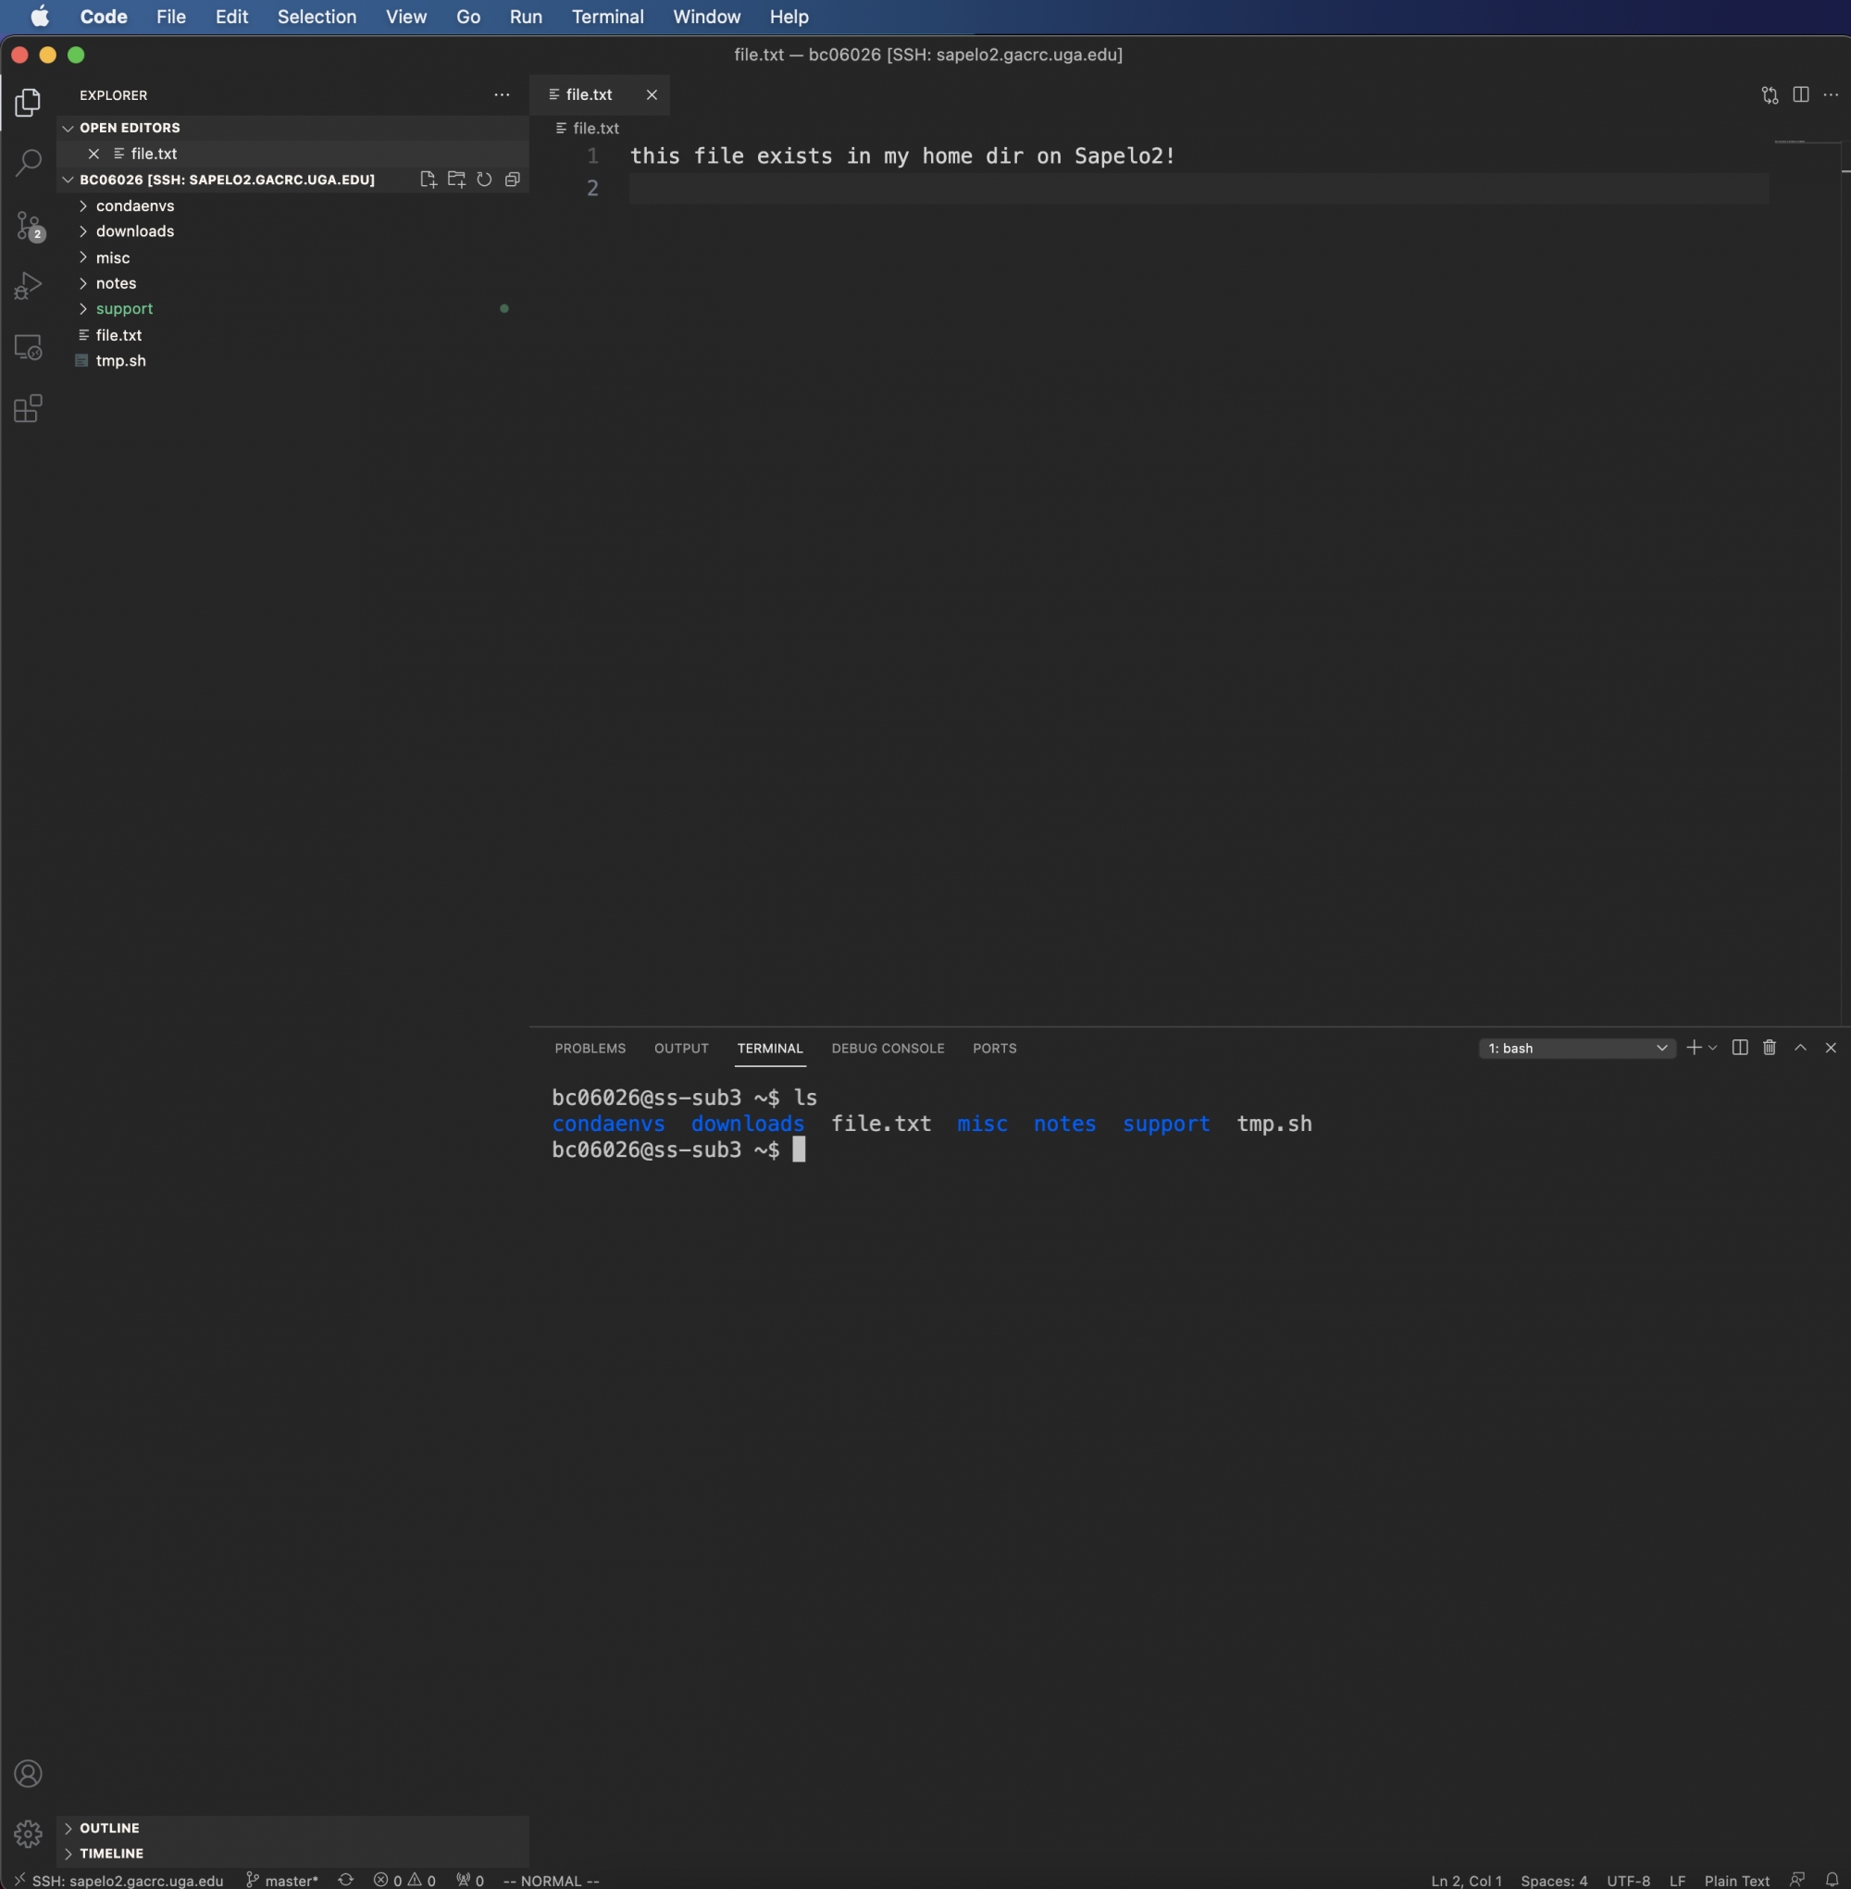The height and width of the screenshot is (1889, 1851).
Task: Kill the terminal using the trash icon
Action: point(1769,1047)
